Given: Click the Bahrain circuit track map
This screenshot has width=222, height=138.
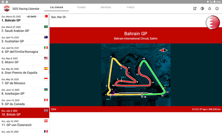Looking at the screenshot, I should (136, 75).
